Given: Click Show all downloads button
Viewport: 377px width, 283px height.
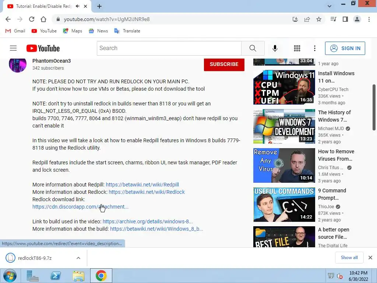Looking at the screenshot, I should [x=349, y=258].
